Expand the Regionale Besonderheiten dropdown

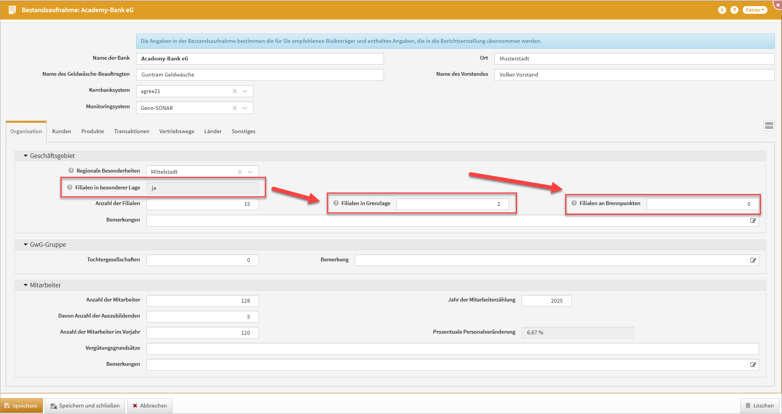click(x=250, y=172)
